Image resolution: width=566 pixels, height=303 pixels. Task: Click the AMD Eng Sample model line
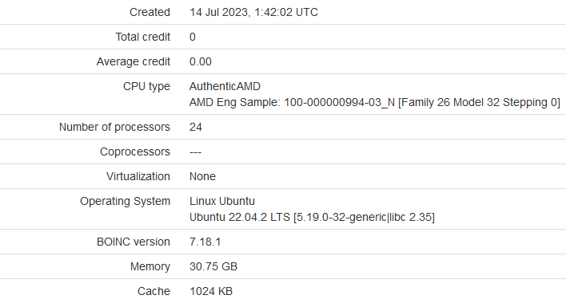(x=375, y=103)
